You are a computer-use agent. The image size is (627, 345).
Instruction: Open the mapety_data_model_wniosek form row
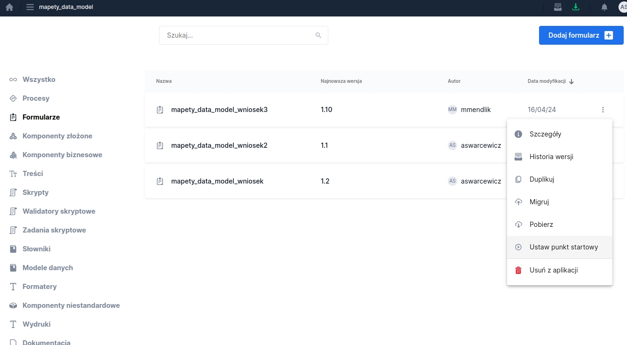pos(217,181)
